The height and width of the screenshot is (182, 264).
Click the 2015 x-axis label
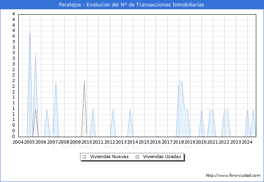point(144,142)
